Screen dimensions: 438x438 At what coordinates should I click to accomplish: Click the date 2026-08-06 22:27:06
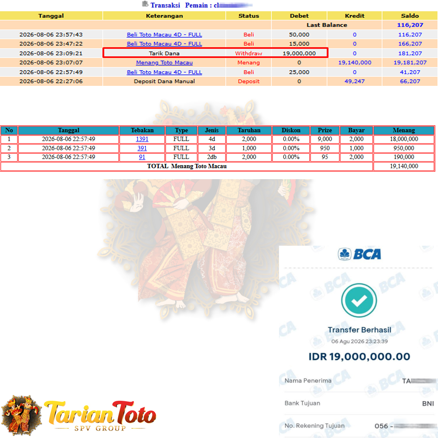click(x=51, y=81)
